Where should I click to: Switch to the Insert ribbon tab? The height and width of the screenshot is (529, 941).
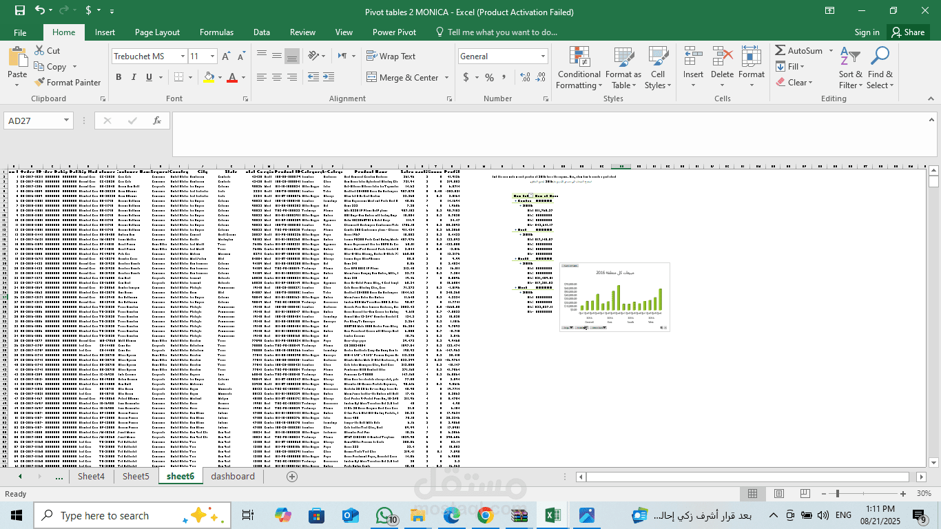point(105,32)
